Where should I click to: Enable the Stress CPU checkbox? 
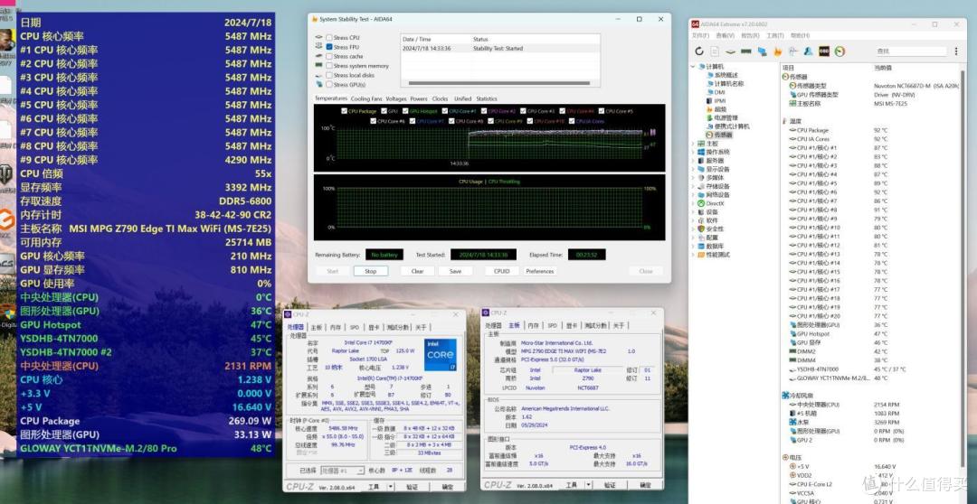pyautogui.click(x=329, y=38)
